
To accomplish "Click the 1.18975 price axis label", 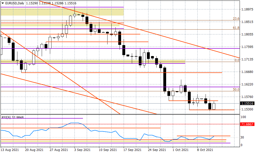I will tap(247, 9).
